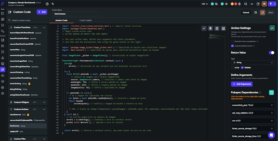278x141 pixels.
Task: Click the eye preview icon in top bar
Action: (264, 4)
